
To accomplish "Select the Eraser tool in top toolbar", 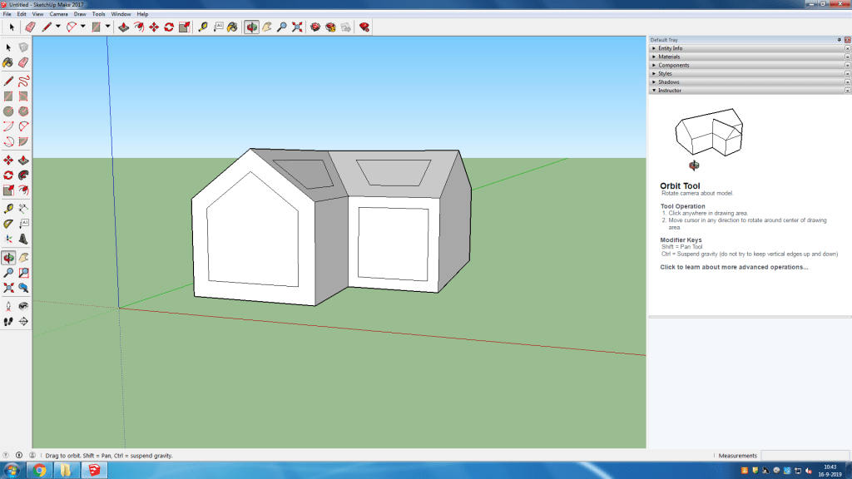I will (30, 27).
